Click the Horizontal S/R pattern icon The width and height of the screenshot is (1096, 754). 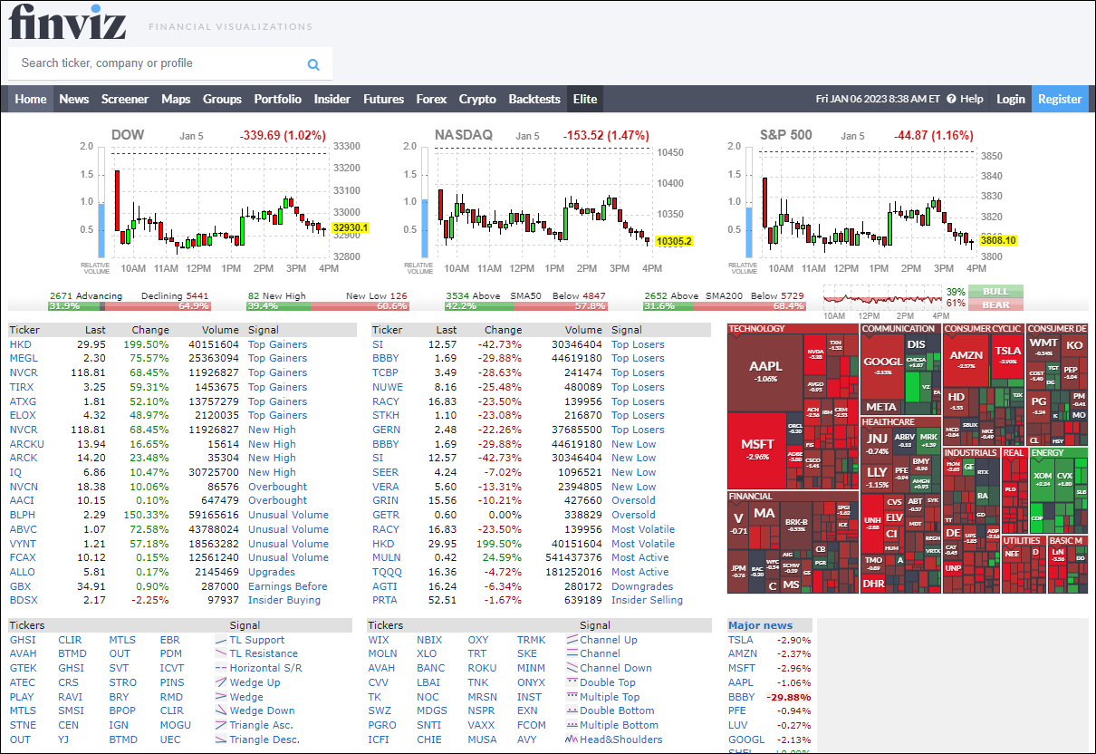[221, 668]
